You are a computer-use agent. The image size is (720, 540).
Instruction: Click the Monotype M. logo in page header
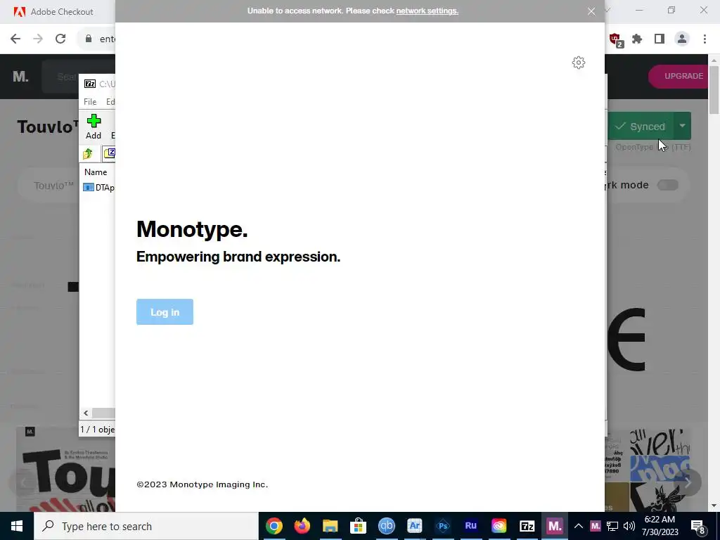click(x=20, y=76)
